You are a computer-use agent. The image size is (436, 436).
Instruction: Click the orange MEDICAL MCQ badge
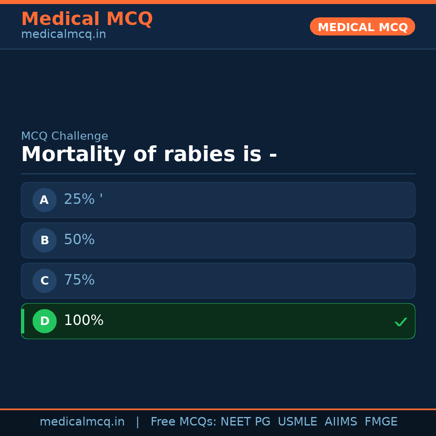coord(362,27)
